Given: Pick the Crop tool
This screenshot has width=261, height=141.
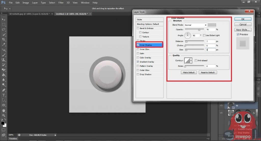Looking at the screenshot, I should pos(4,40).
